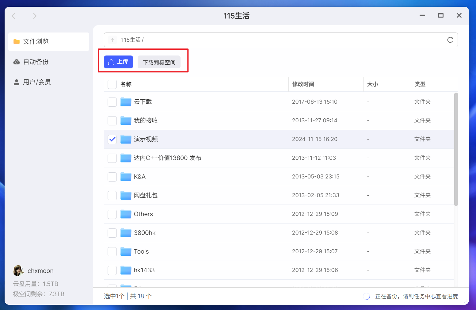Sort by the 大小 column header
Screen dimensions: 476x310
(373, 84)
